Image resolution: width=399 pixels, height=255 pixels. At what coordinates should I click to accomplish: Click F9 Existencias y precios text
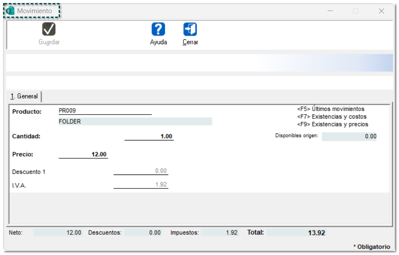tap(332, 124)
